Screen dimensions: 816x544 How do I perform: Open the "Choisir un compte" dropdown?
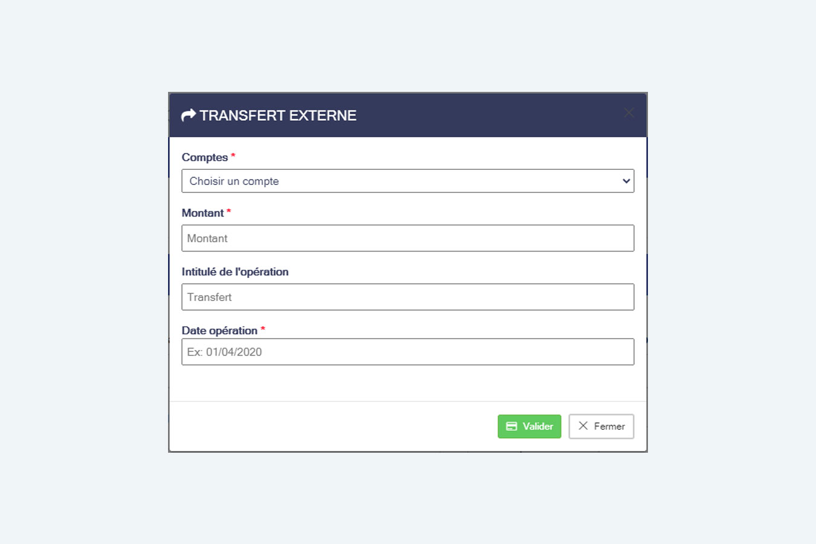point(399,181)
